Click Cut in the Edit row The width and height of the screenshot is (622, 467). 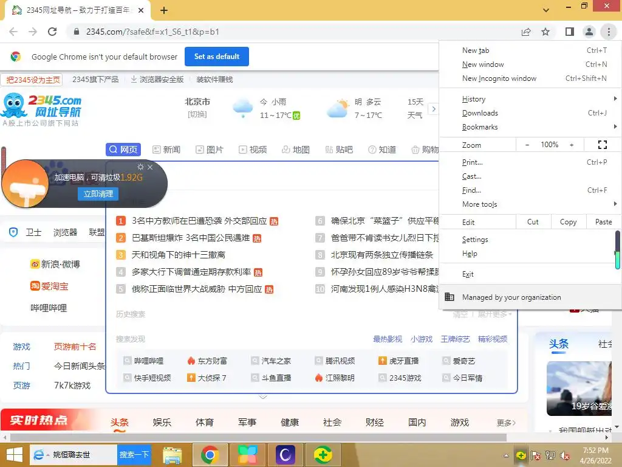(x=533, y=222)
